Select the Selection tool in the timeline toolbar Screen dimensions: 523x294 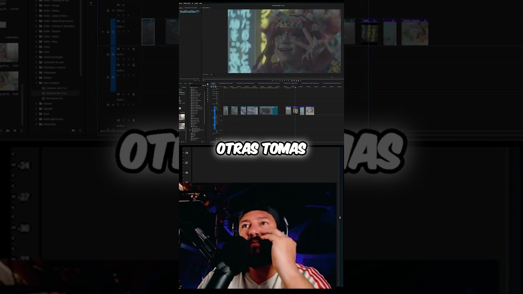[208, 84]
